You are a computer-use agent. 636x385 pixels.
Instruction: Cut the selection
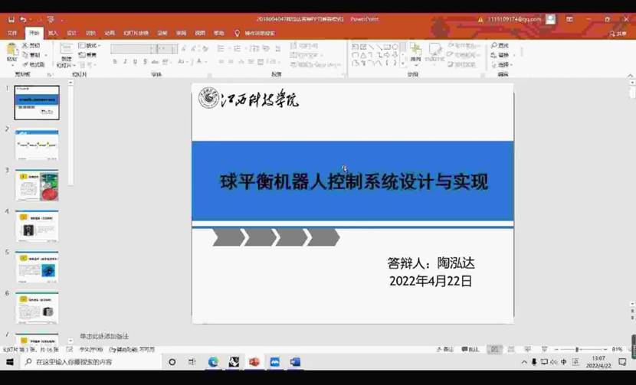31,45
